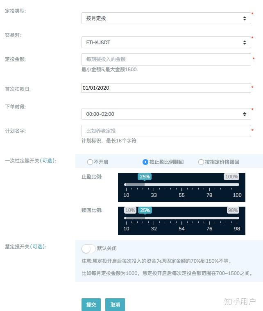Open the 定投类型 dropdown showing 按月定投
The height and width of the screenshot is (311, 263).
click(166, 18)
